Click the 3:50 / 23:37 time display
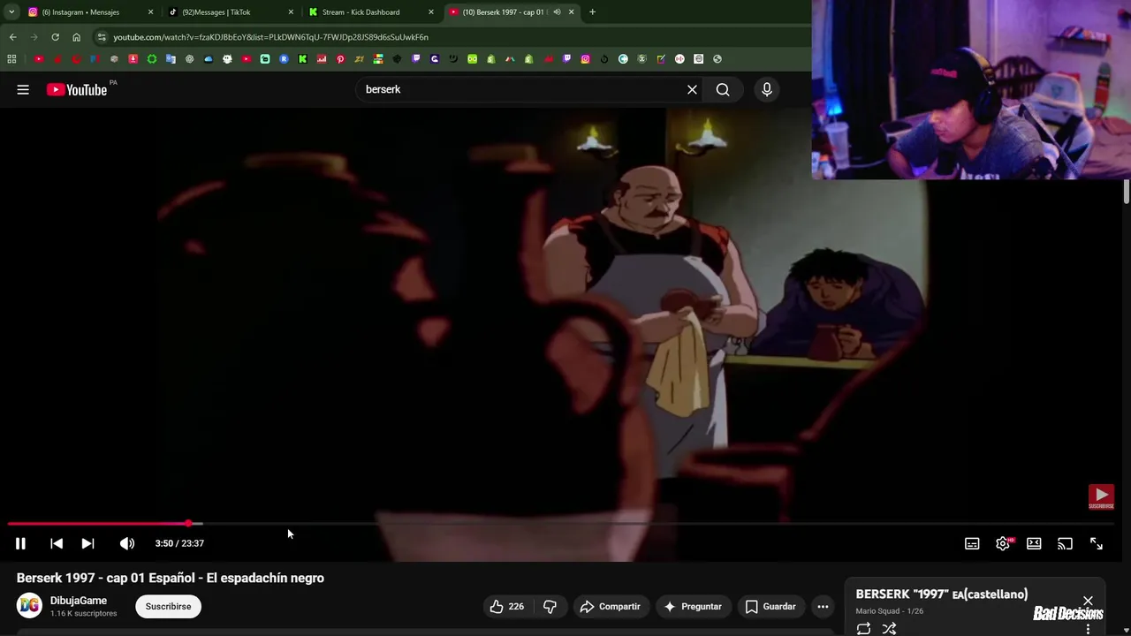Viewport: 1131px width, 636px height. [x=179, y=543]
